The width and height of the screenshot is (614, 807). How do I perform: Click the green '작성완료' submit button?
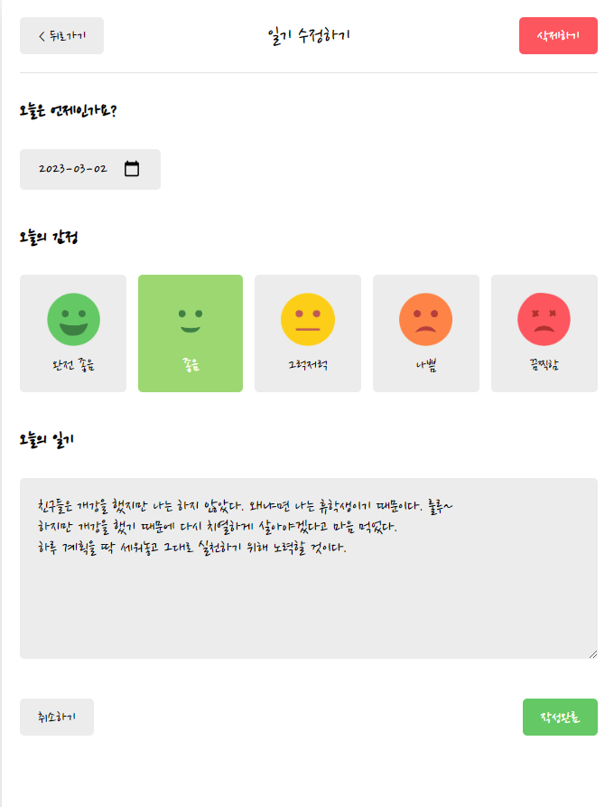(560, 716)
